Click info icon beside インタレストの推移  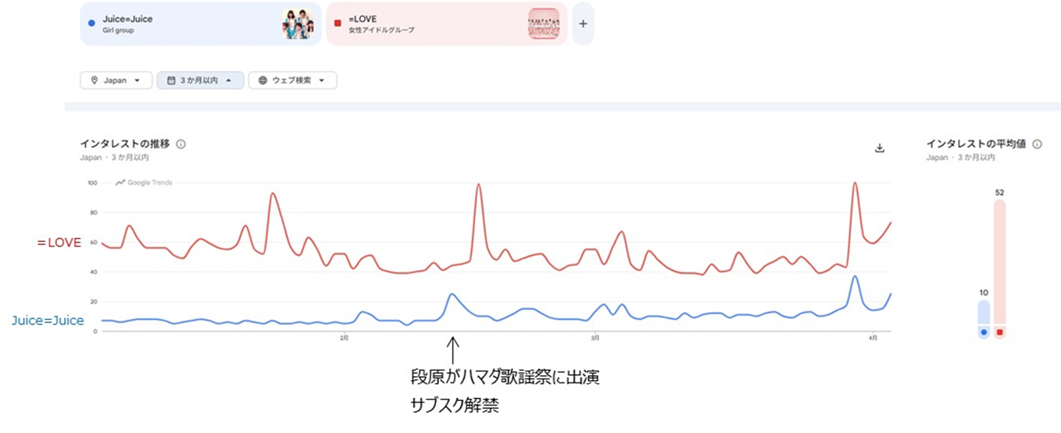pos(181,144)
